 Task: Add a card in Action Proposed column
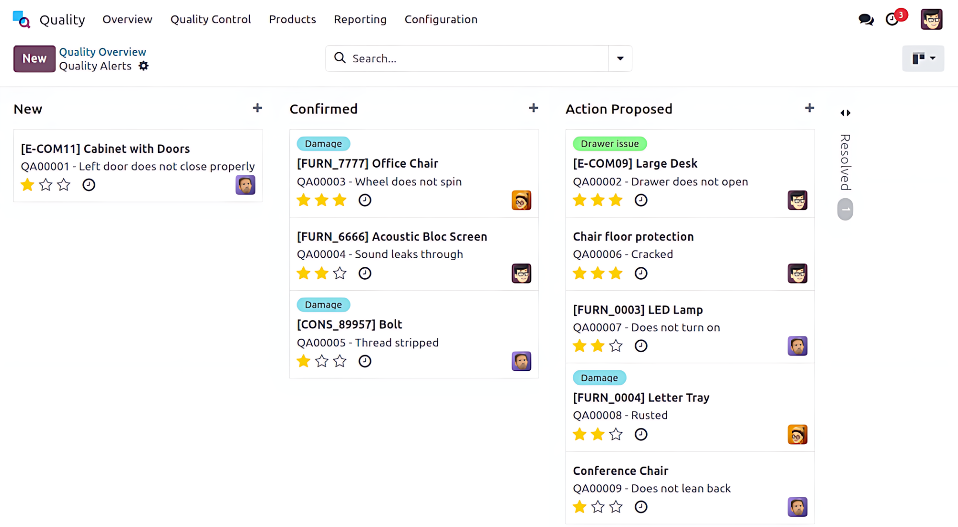pyautogui.click(x=809, y=108)
